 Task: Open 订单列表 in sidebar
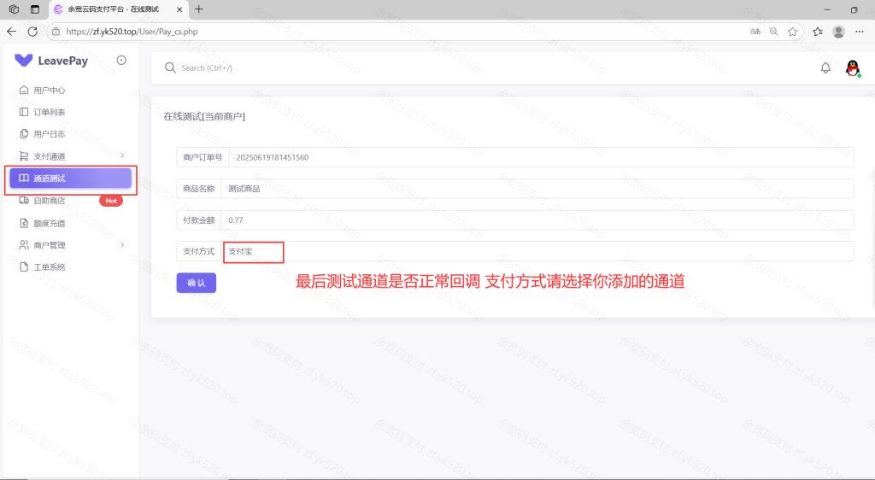pyautogui.click(x=50, y=113)
